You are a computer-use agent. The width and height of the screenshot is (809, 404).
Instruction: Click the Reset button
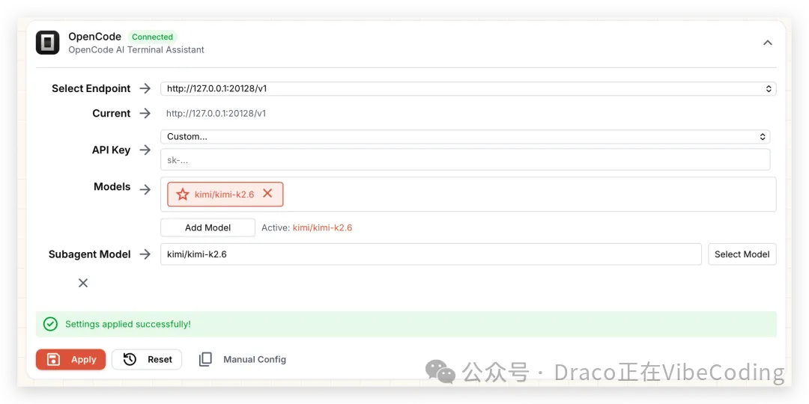pos(147,360)
